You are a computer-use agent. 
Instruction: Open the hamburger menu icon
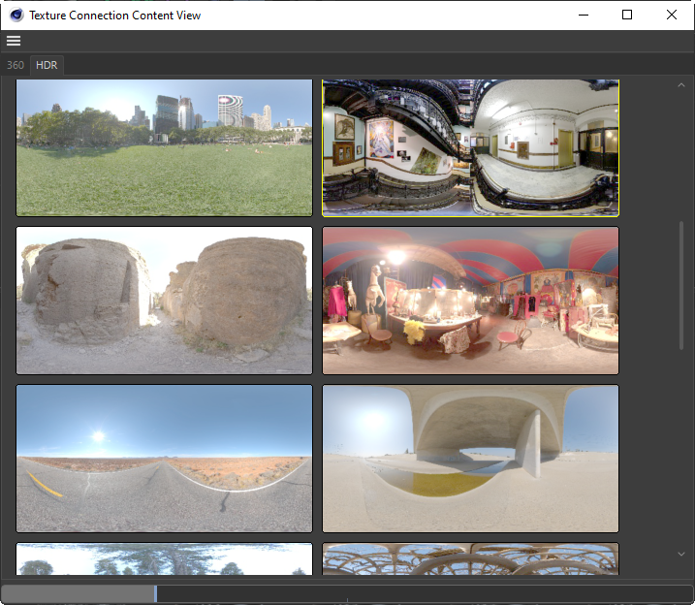[14, 41]
